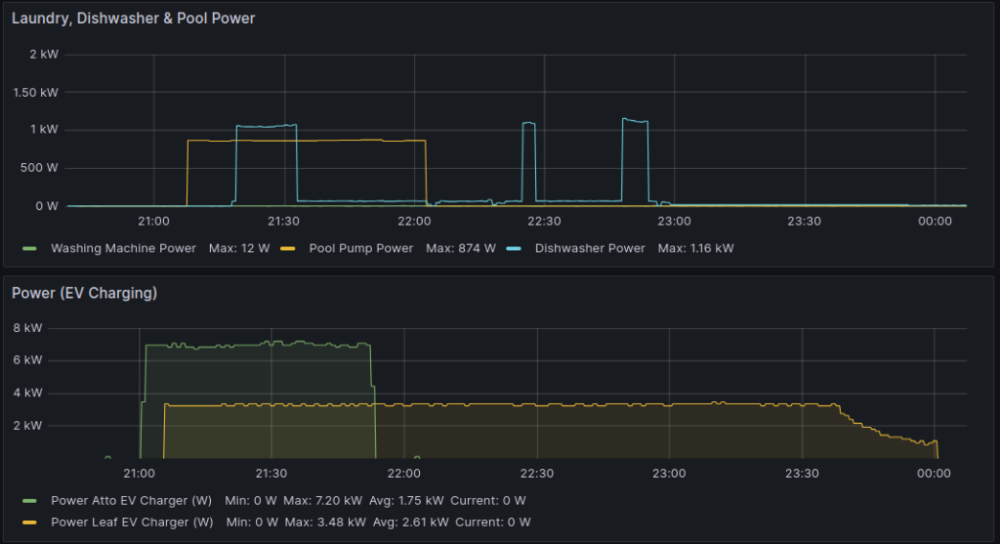
Task: Click the '8 kW' y-axis label in EV chart
Action: click(x=27, y=328)
